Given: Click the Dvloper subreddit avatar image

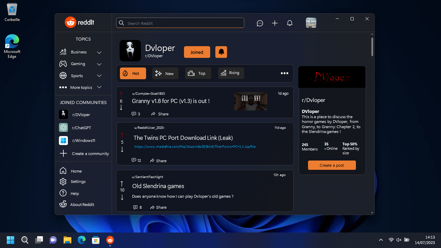Looking at the screenshot, I should tap(130, 51).
